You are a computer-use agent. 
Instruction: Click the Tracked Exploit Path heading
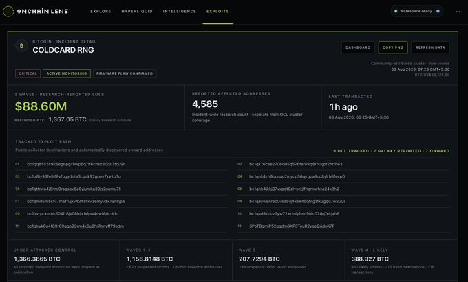tap(43, 141)
